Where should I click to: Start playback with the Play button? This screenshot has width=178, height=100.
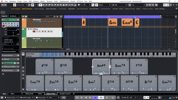tap(107, 97)
